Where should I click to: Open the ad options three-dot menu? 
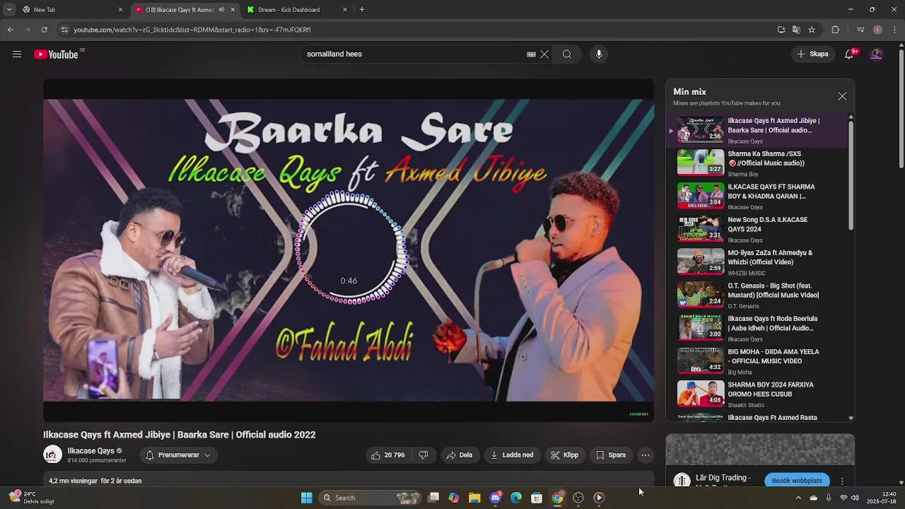point(842,481)
